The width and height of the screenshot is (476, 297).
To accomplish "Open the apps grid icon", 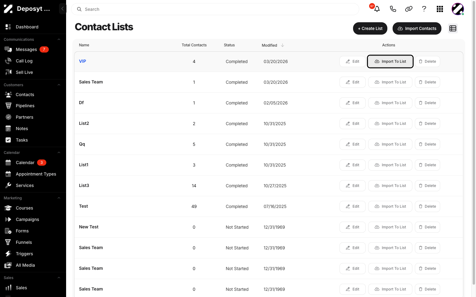I will [440, 9].
